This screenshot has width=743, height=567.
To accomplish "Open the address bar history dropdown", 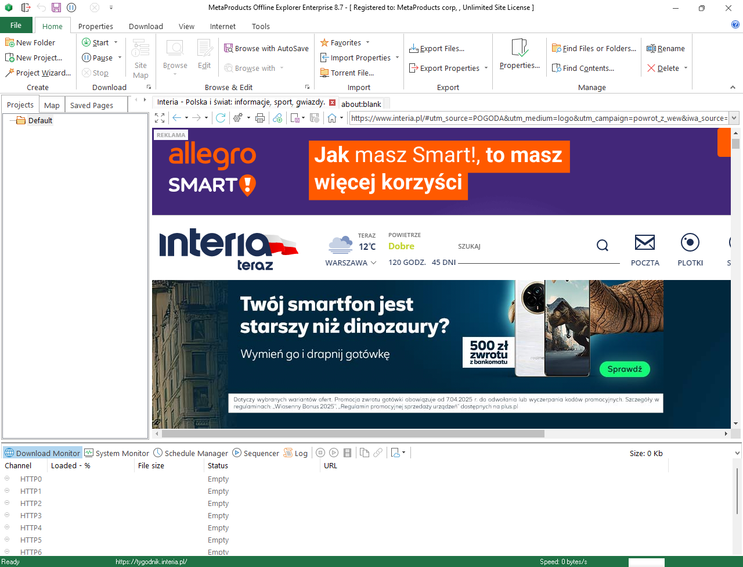I will [x=734, y=118].
